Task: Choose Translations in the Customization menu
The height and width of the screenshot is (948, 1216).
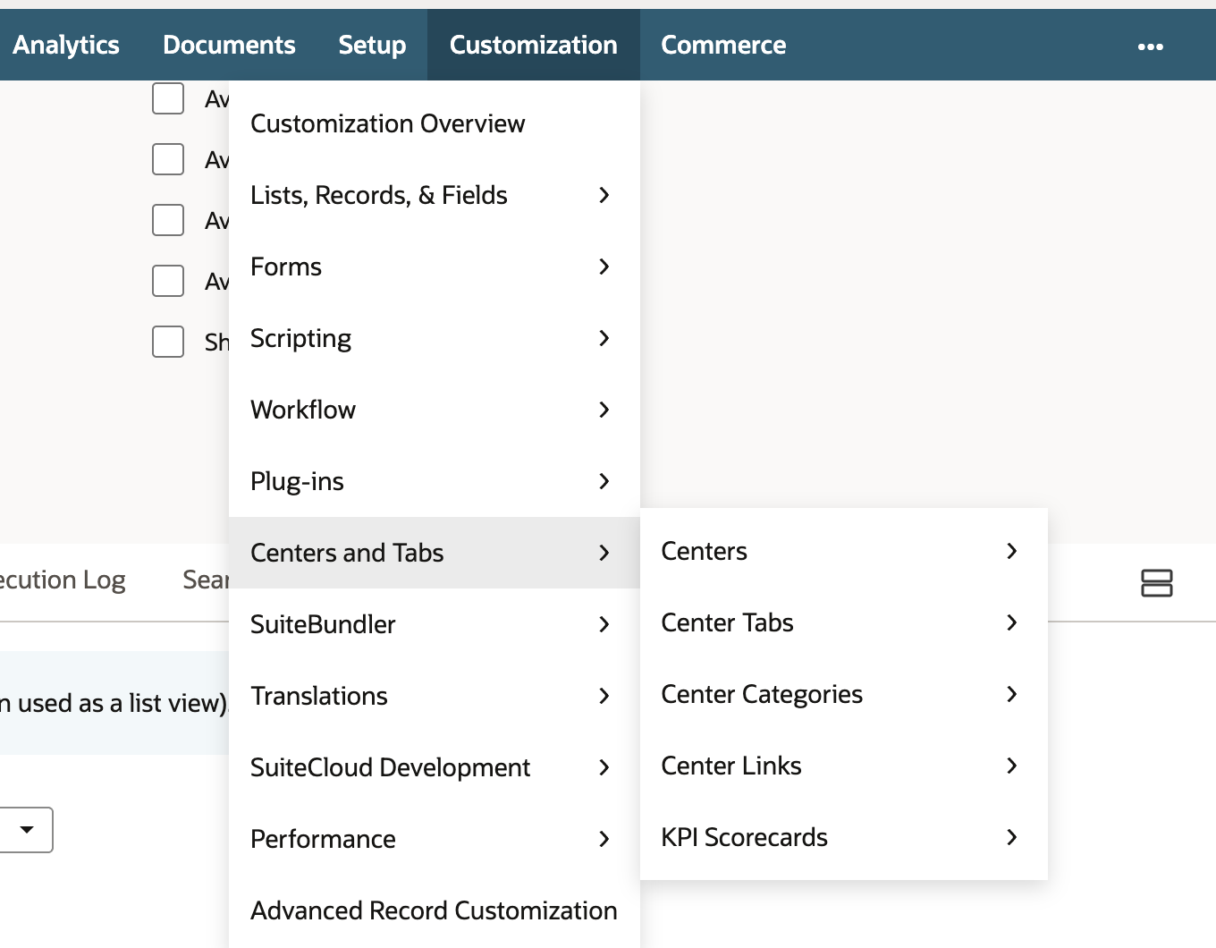Action: pos(435,696)
